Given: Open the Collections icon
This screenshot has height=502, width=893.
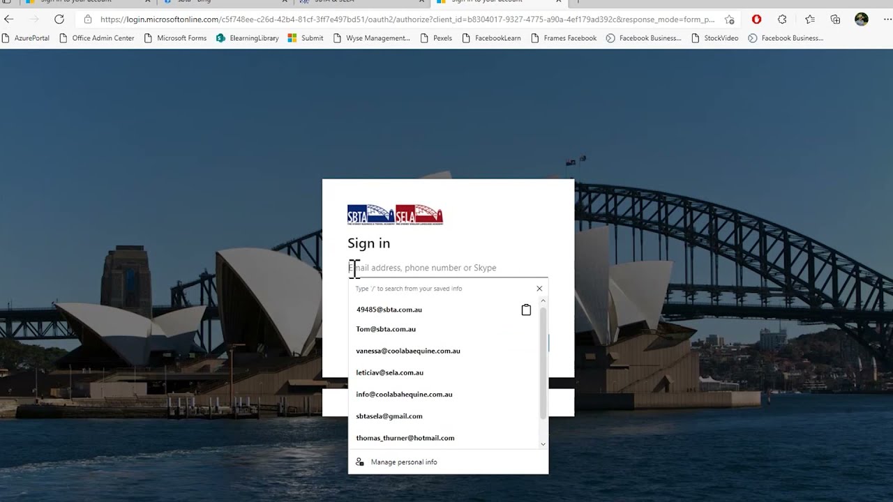Looking at the screenshot, I should pyautogui.click(x=835, y=20).
